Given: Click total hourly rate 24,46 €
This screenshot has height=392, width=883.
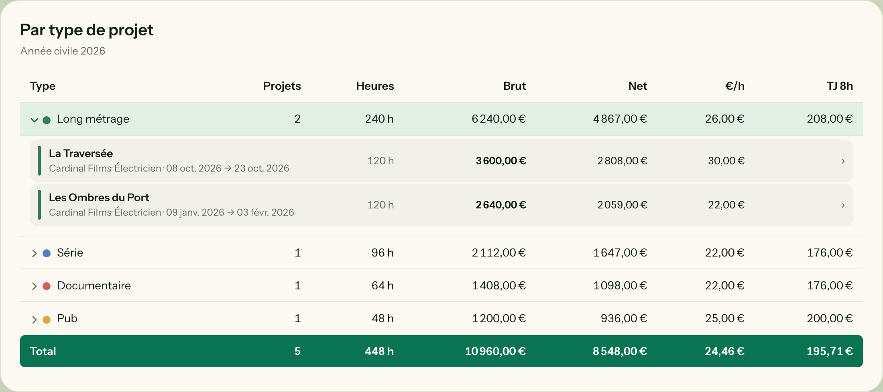Looking at the screenshot, I should click(x=725, y=351).
